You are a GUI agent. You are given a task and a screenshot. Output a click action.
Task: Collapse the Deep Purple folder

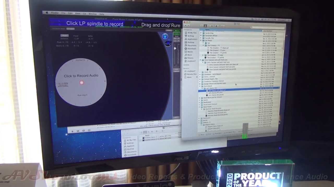(199, 106)
